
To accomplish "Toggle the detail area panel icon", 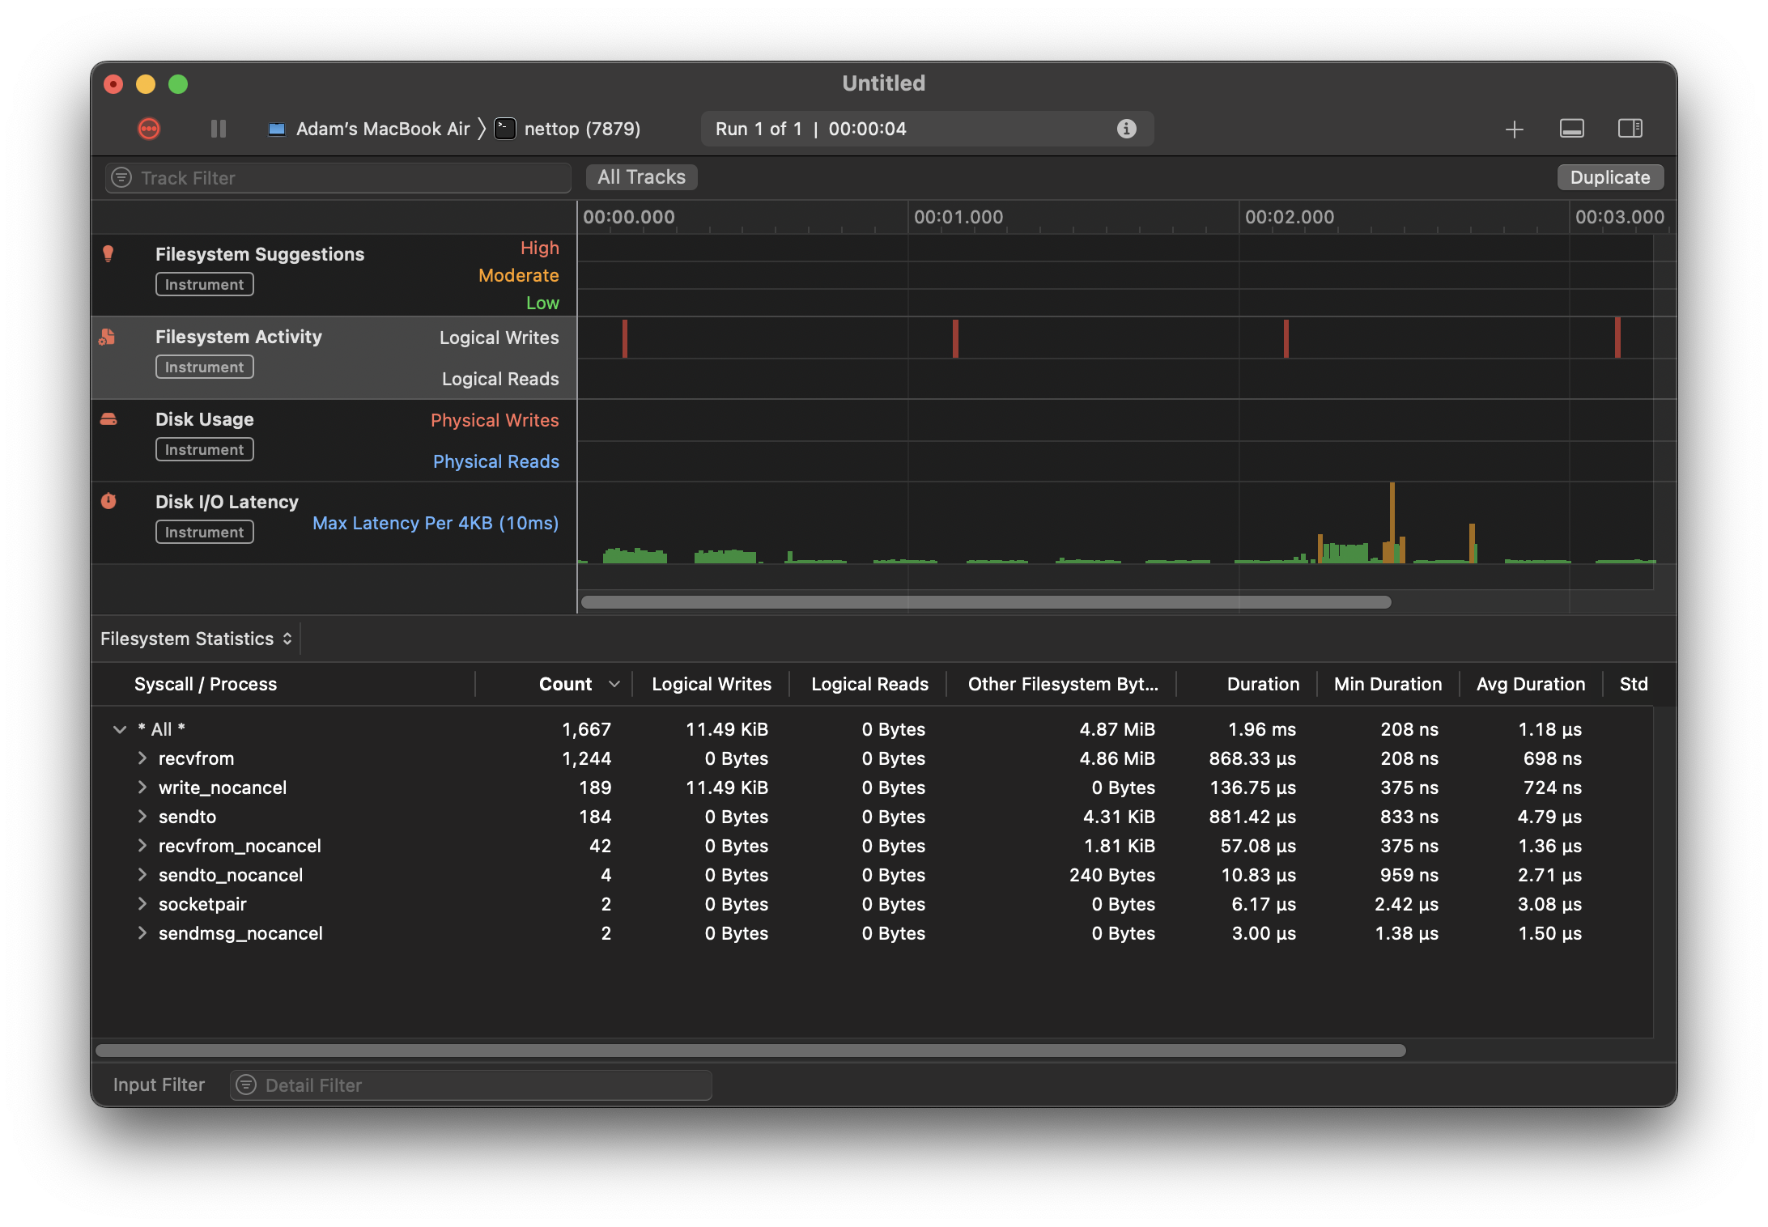I will tap(1571, 129).
